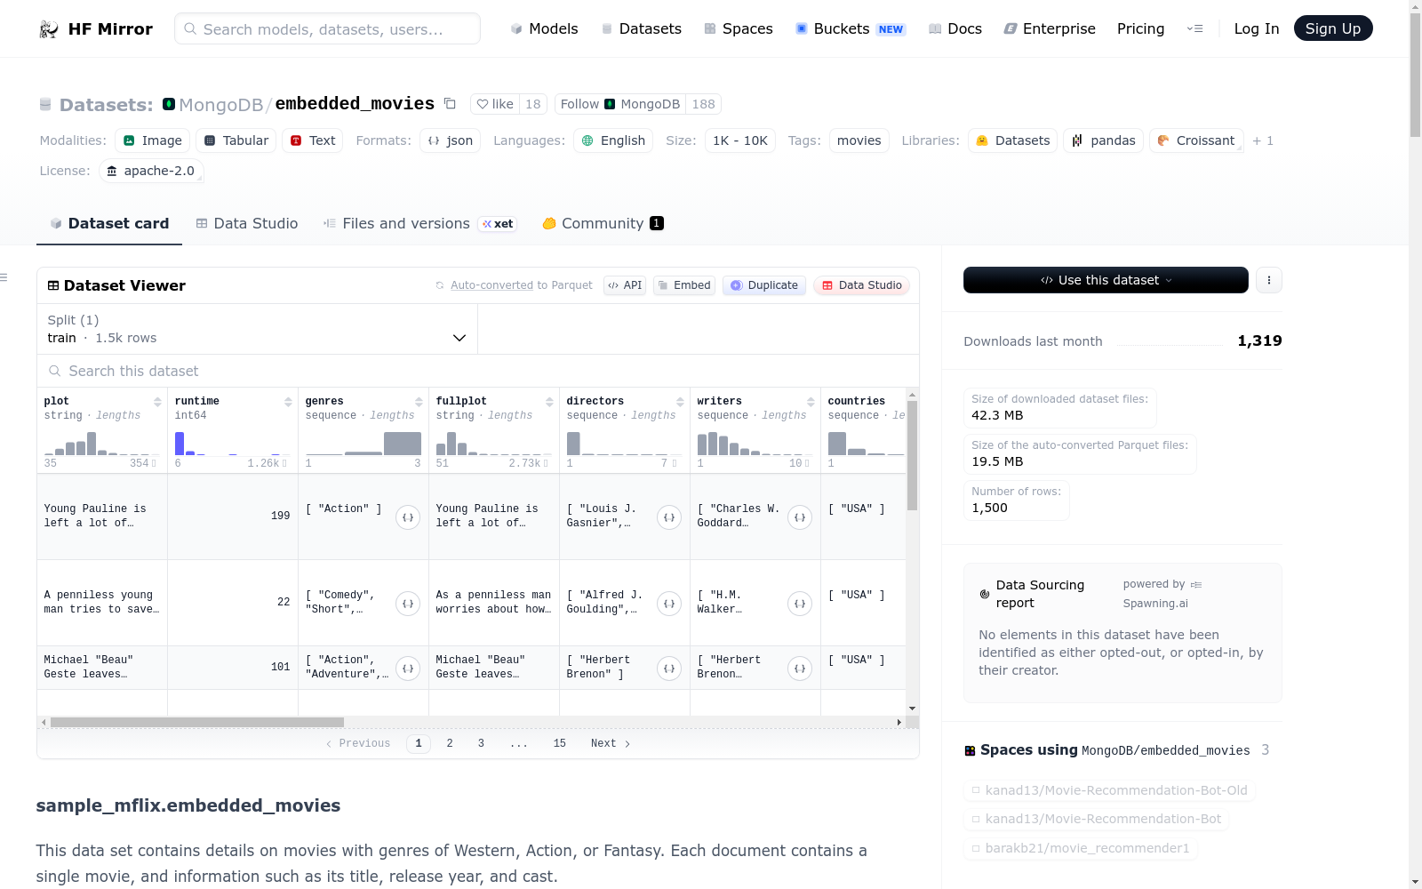Open Models in the top navigation
The height and width of the screenshot is (889, 1422).
(x=544, y=28)
